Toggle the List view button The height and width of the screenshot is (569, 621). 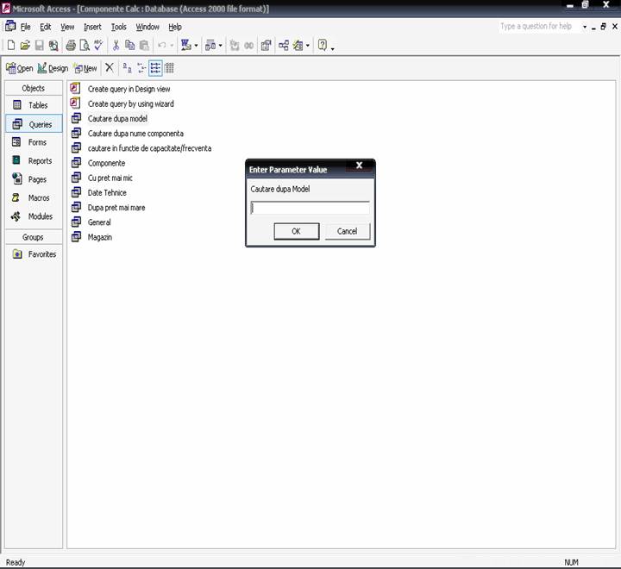click(x=155, y=68)
